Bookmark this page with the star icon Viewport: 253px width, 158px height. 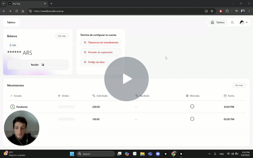point(212,11)
